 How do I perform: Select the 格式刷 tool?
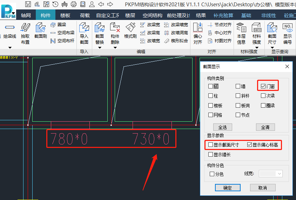pos(130,30)
